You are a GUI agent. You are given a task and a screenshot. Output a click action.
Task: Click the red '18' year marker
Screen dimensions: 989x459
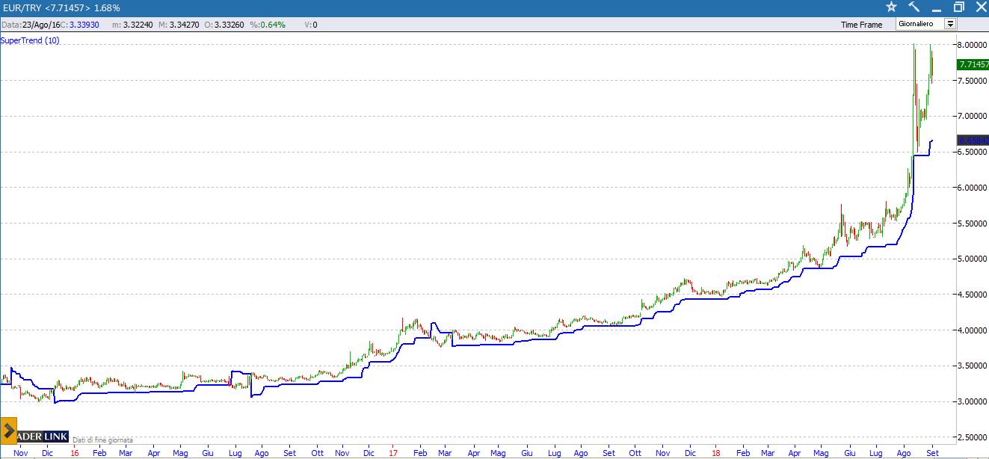[715, 453]
